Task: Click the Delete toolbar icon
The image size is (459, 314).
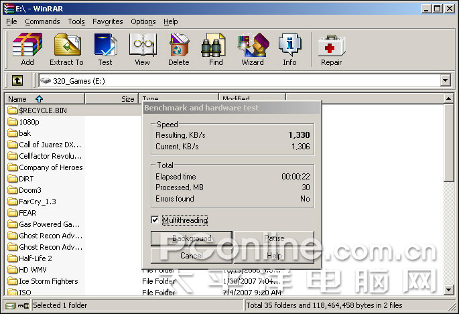Action: click(178, 50)
